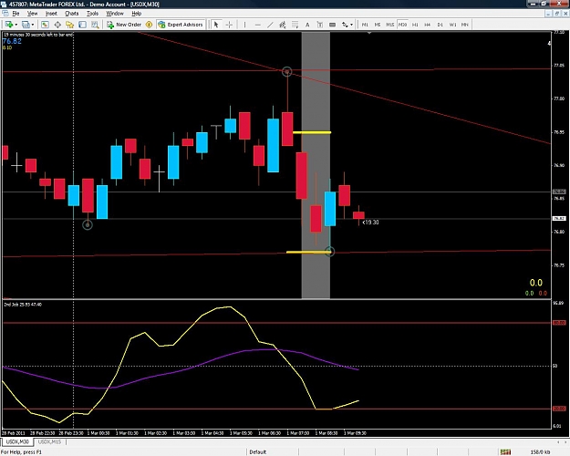Image resolution: width=570 pixels, height=456 pixels.
Task: Toggle the Terminal window icon
Action: coord(82,25)
